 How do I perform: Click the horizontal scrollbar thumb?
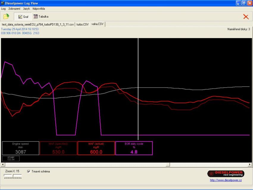pyautogui.click(x=168, y=164)
